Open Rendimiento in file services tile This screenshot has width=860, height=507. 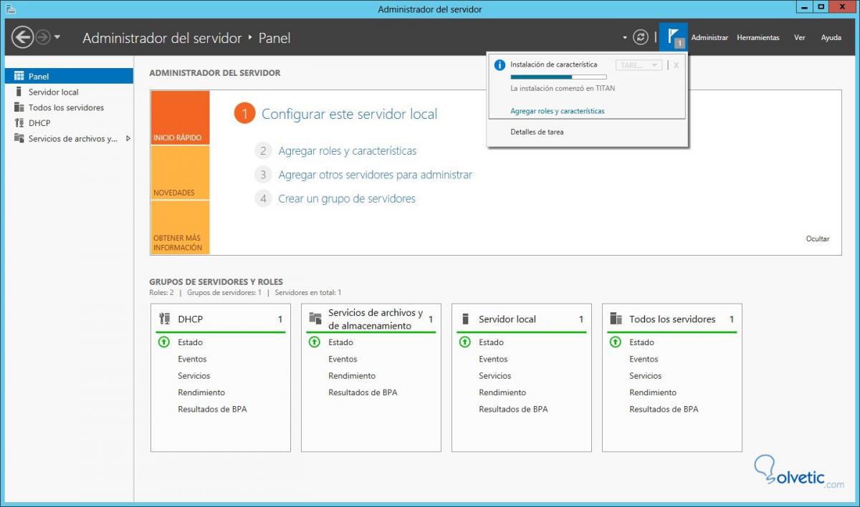(352, 376)
